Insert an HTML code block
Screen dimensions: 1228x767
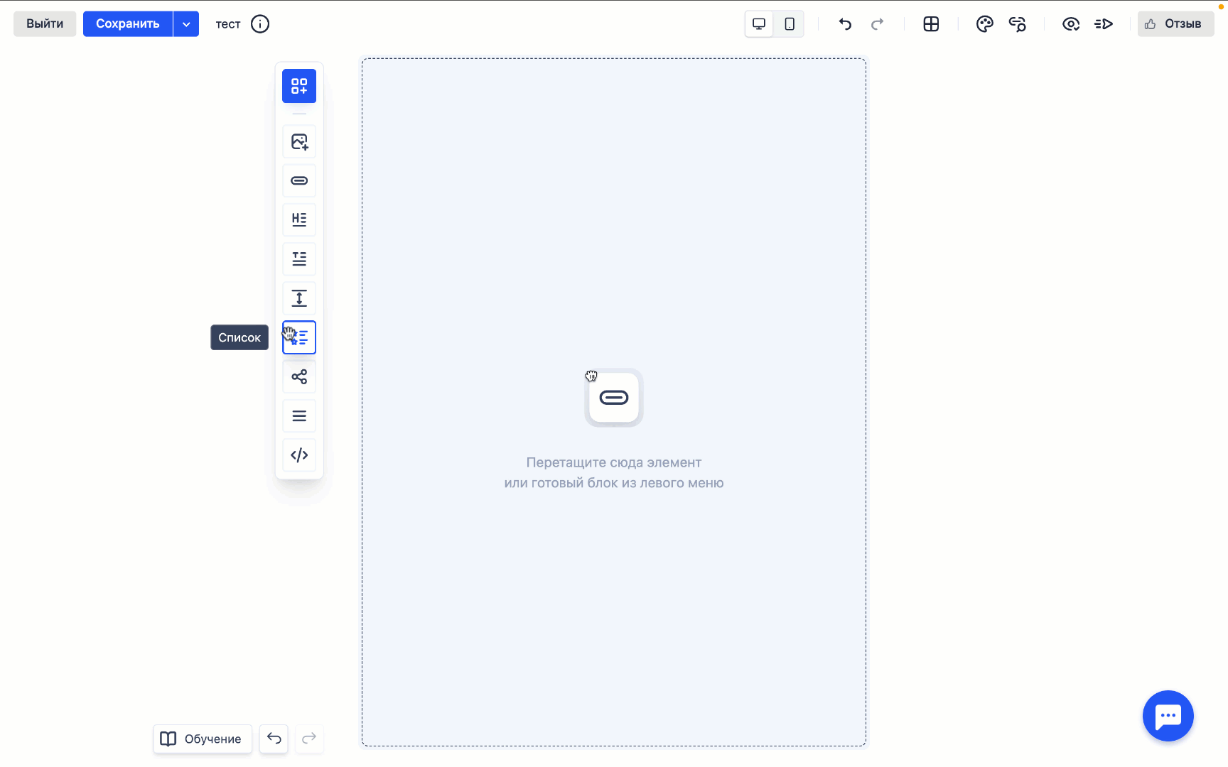point(299,455)
